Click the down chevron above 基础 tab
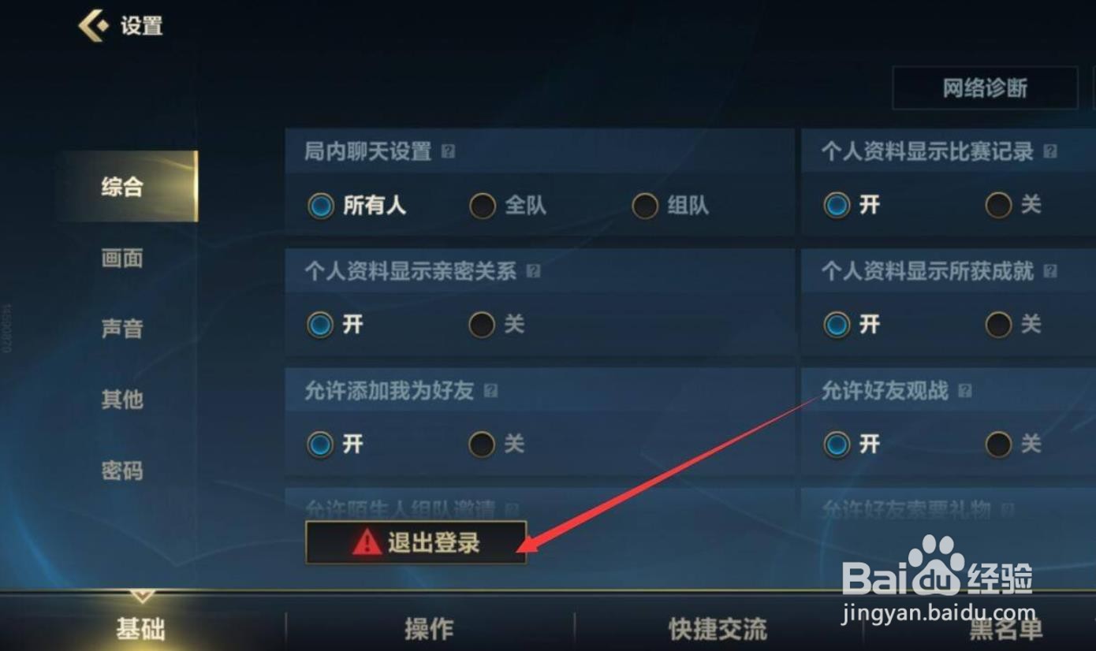 [142, 597]
